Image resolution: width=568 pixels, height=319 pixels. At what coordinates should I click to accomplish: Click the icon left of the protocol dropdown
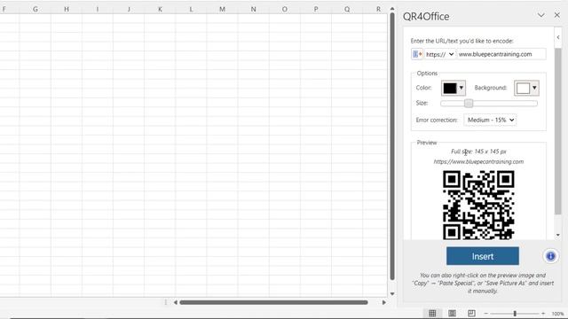tap(417, 54)
